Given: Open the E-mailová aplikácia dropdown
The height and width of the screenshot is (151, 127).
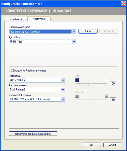Looking at the screenshot, I should (74, 32).
